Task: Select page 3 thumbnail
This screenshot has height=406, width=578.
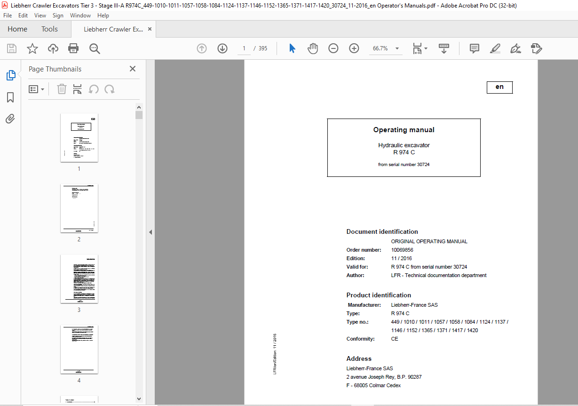Action: (x=79, y=279)
